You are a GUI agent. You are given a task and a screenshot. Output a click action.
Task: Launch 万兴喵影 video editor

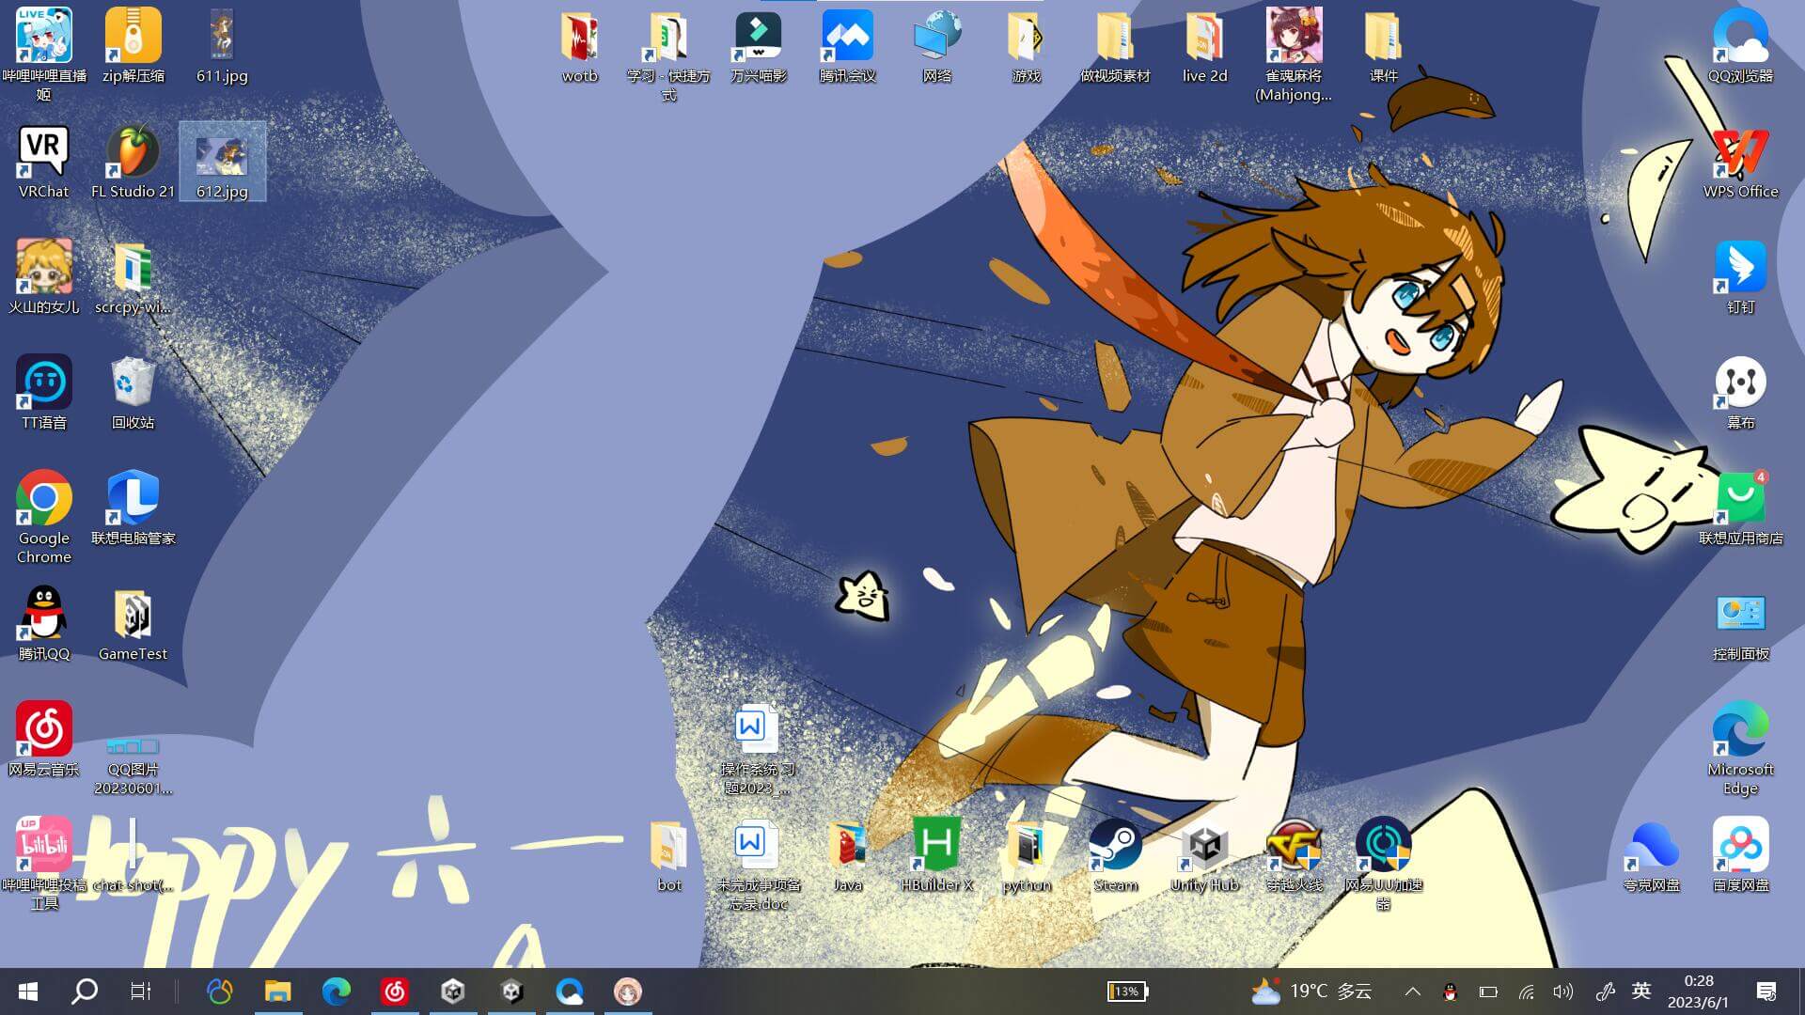click(x=758, y=47)
